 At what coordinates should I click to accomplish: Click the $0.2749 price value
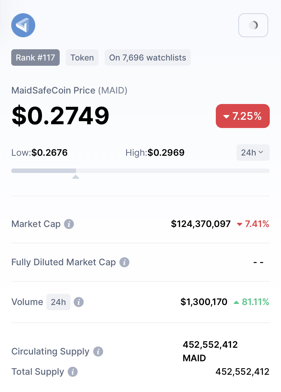click(60, 115)
